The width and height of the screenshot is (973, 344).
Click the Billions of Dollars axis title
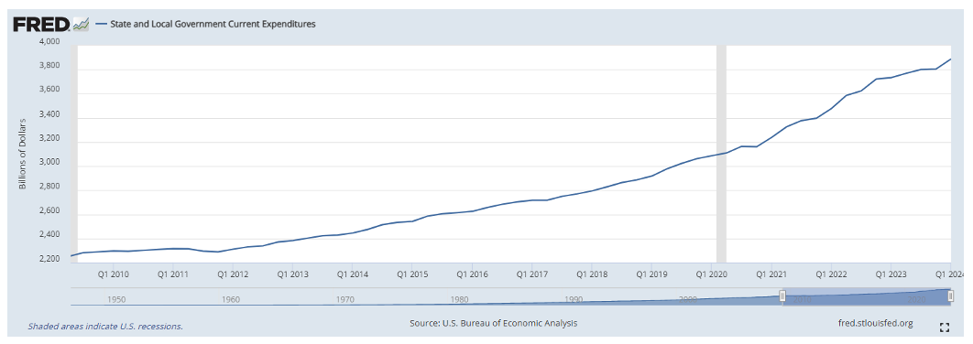coord(23,153)
